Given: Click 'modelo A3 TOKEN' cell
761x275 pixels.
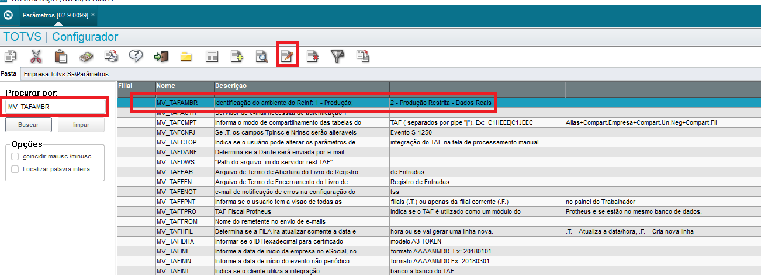Looking at the screenshot, I should [x=477, y=241].
